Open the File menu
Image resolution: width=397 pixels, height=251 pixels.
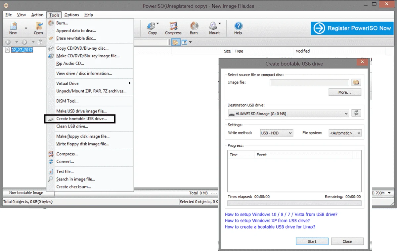(9, 15)
